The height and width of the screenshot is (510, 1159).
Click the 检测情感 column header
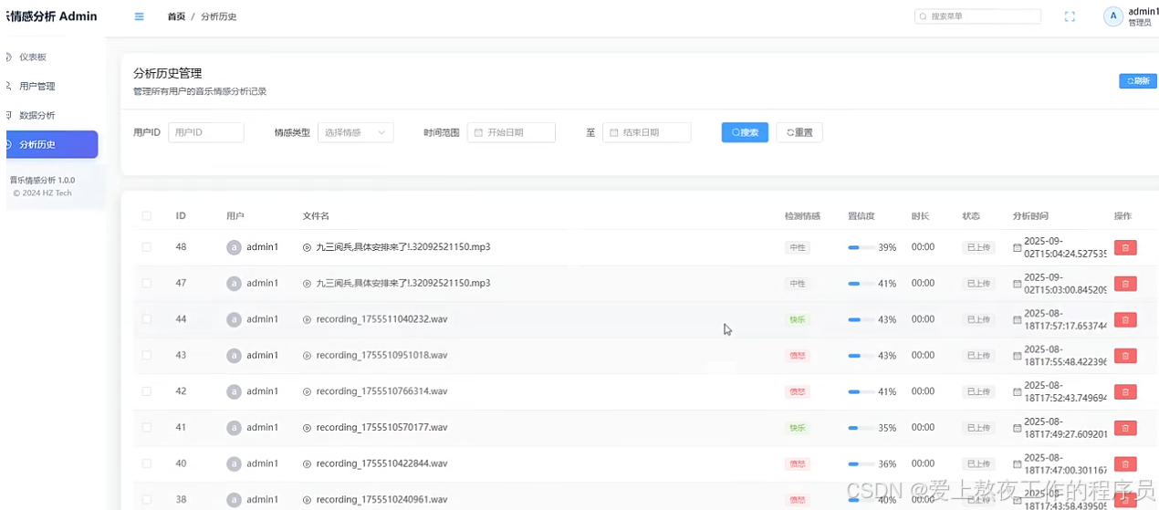802,216
